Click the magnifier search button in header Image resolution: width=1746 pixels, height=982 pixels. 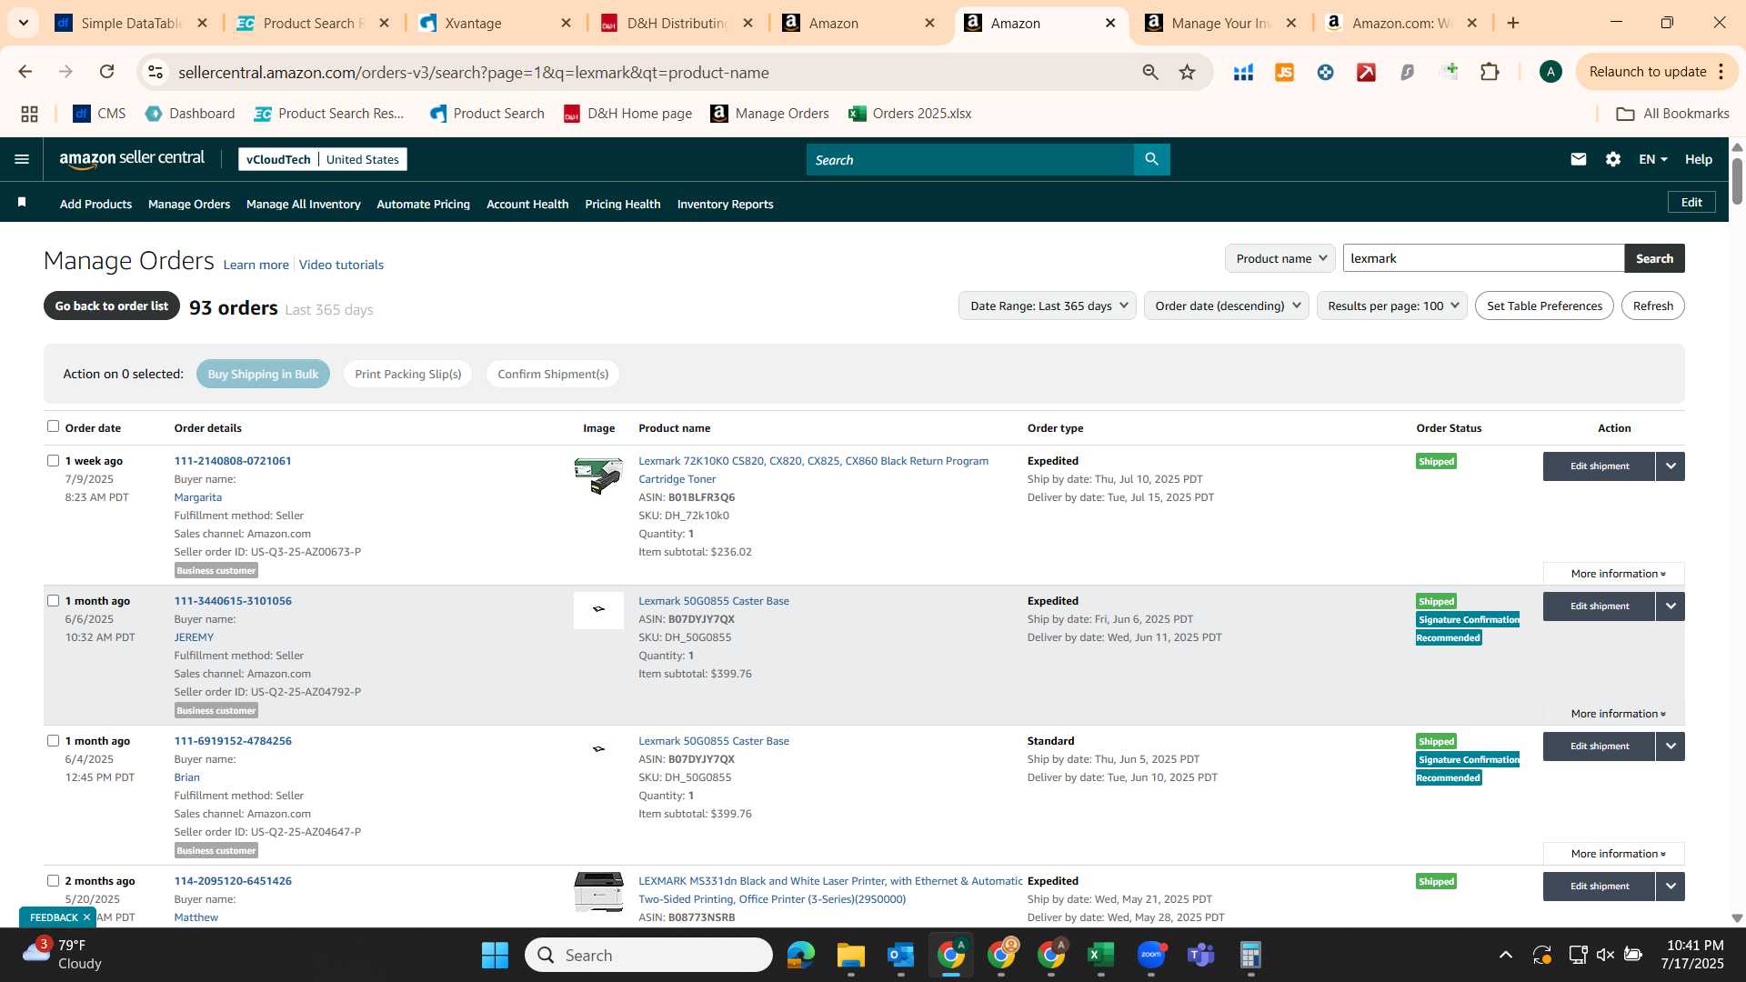[1151, 159]
